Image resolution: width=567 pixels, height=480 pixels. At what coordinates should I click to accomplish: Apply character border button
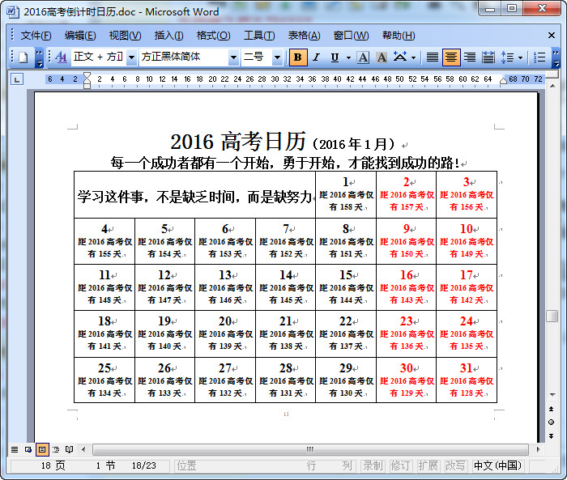pyautogui.click(x=363, y=57)
